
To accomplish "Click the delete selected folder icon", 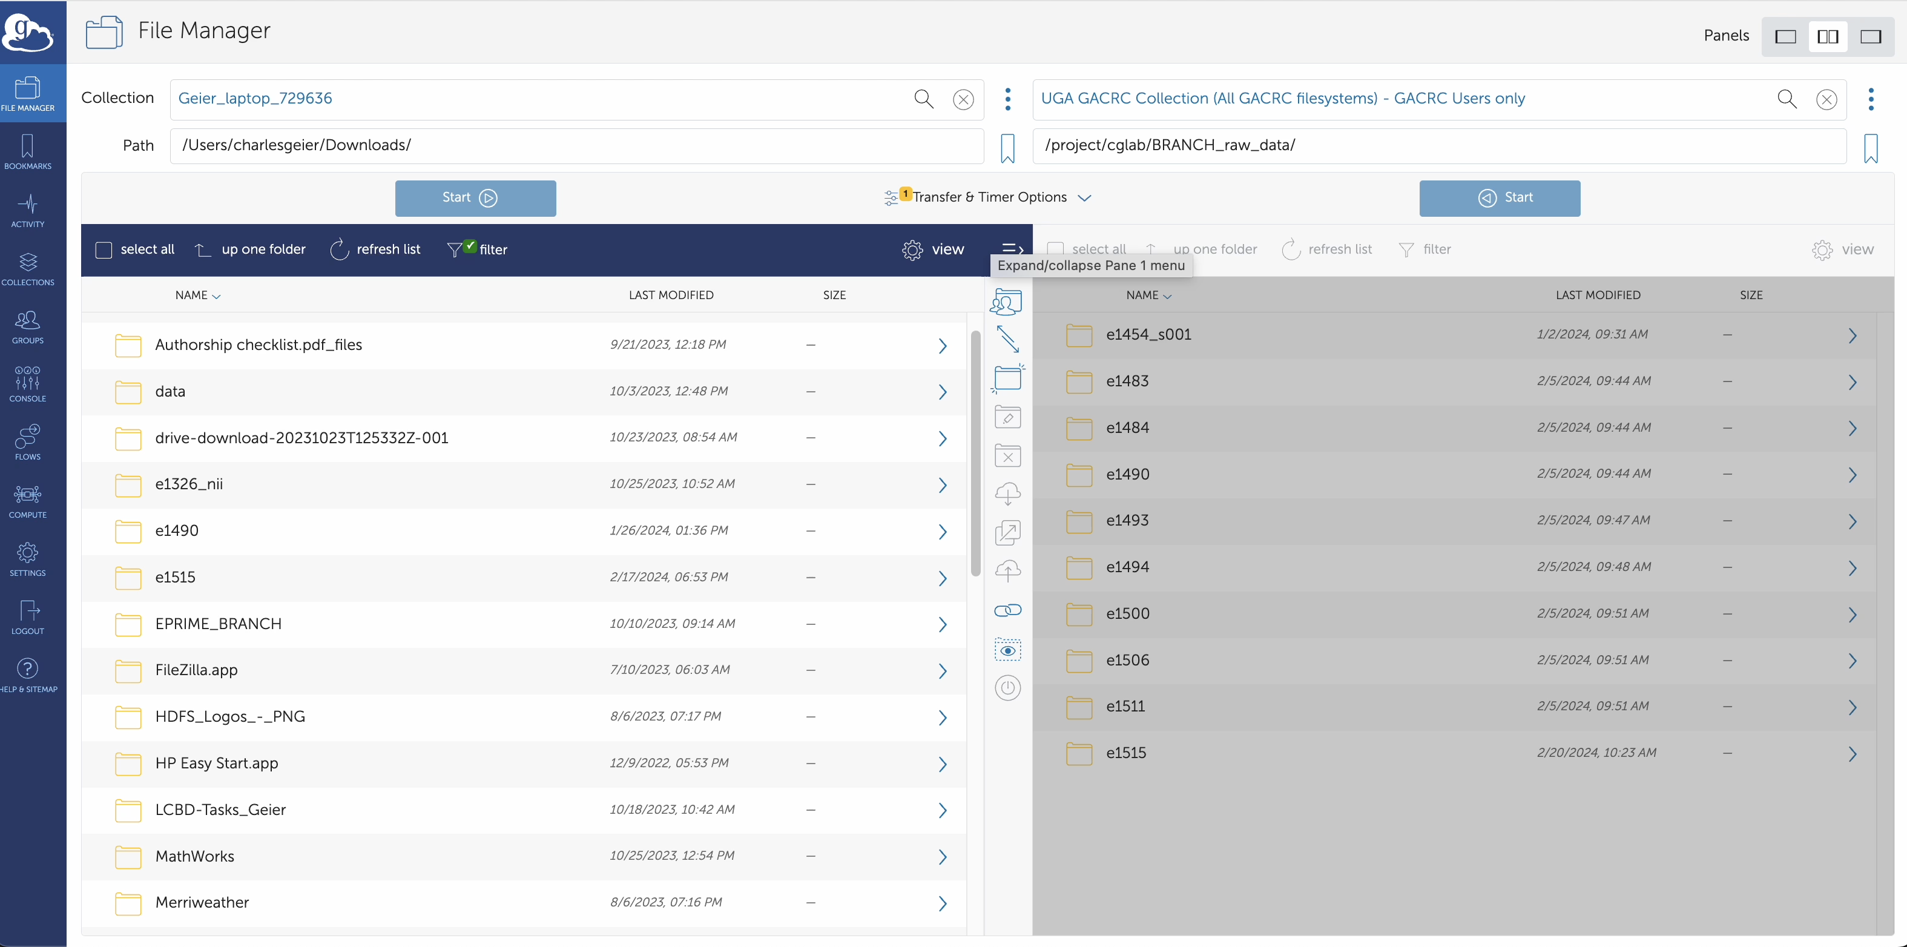I will 1007,456.
